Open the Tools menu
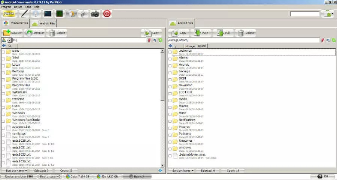The width and height of the screenshot is (337, 180). point(28,7)
